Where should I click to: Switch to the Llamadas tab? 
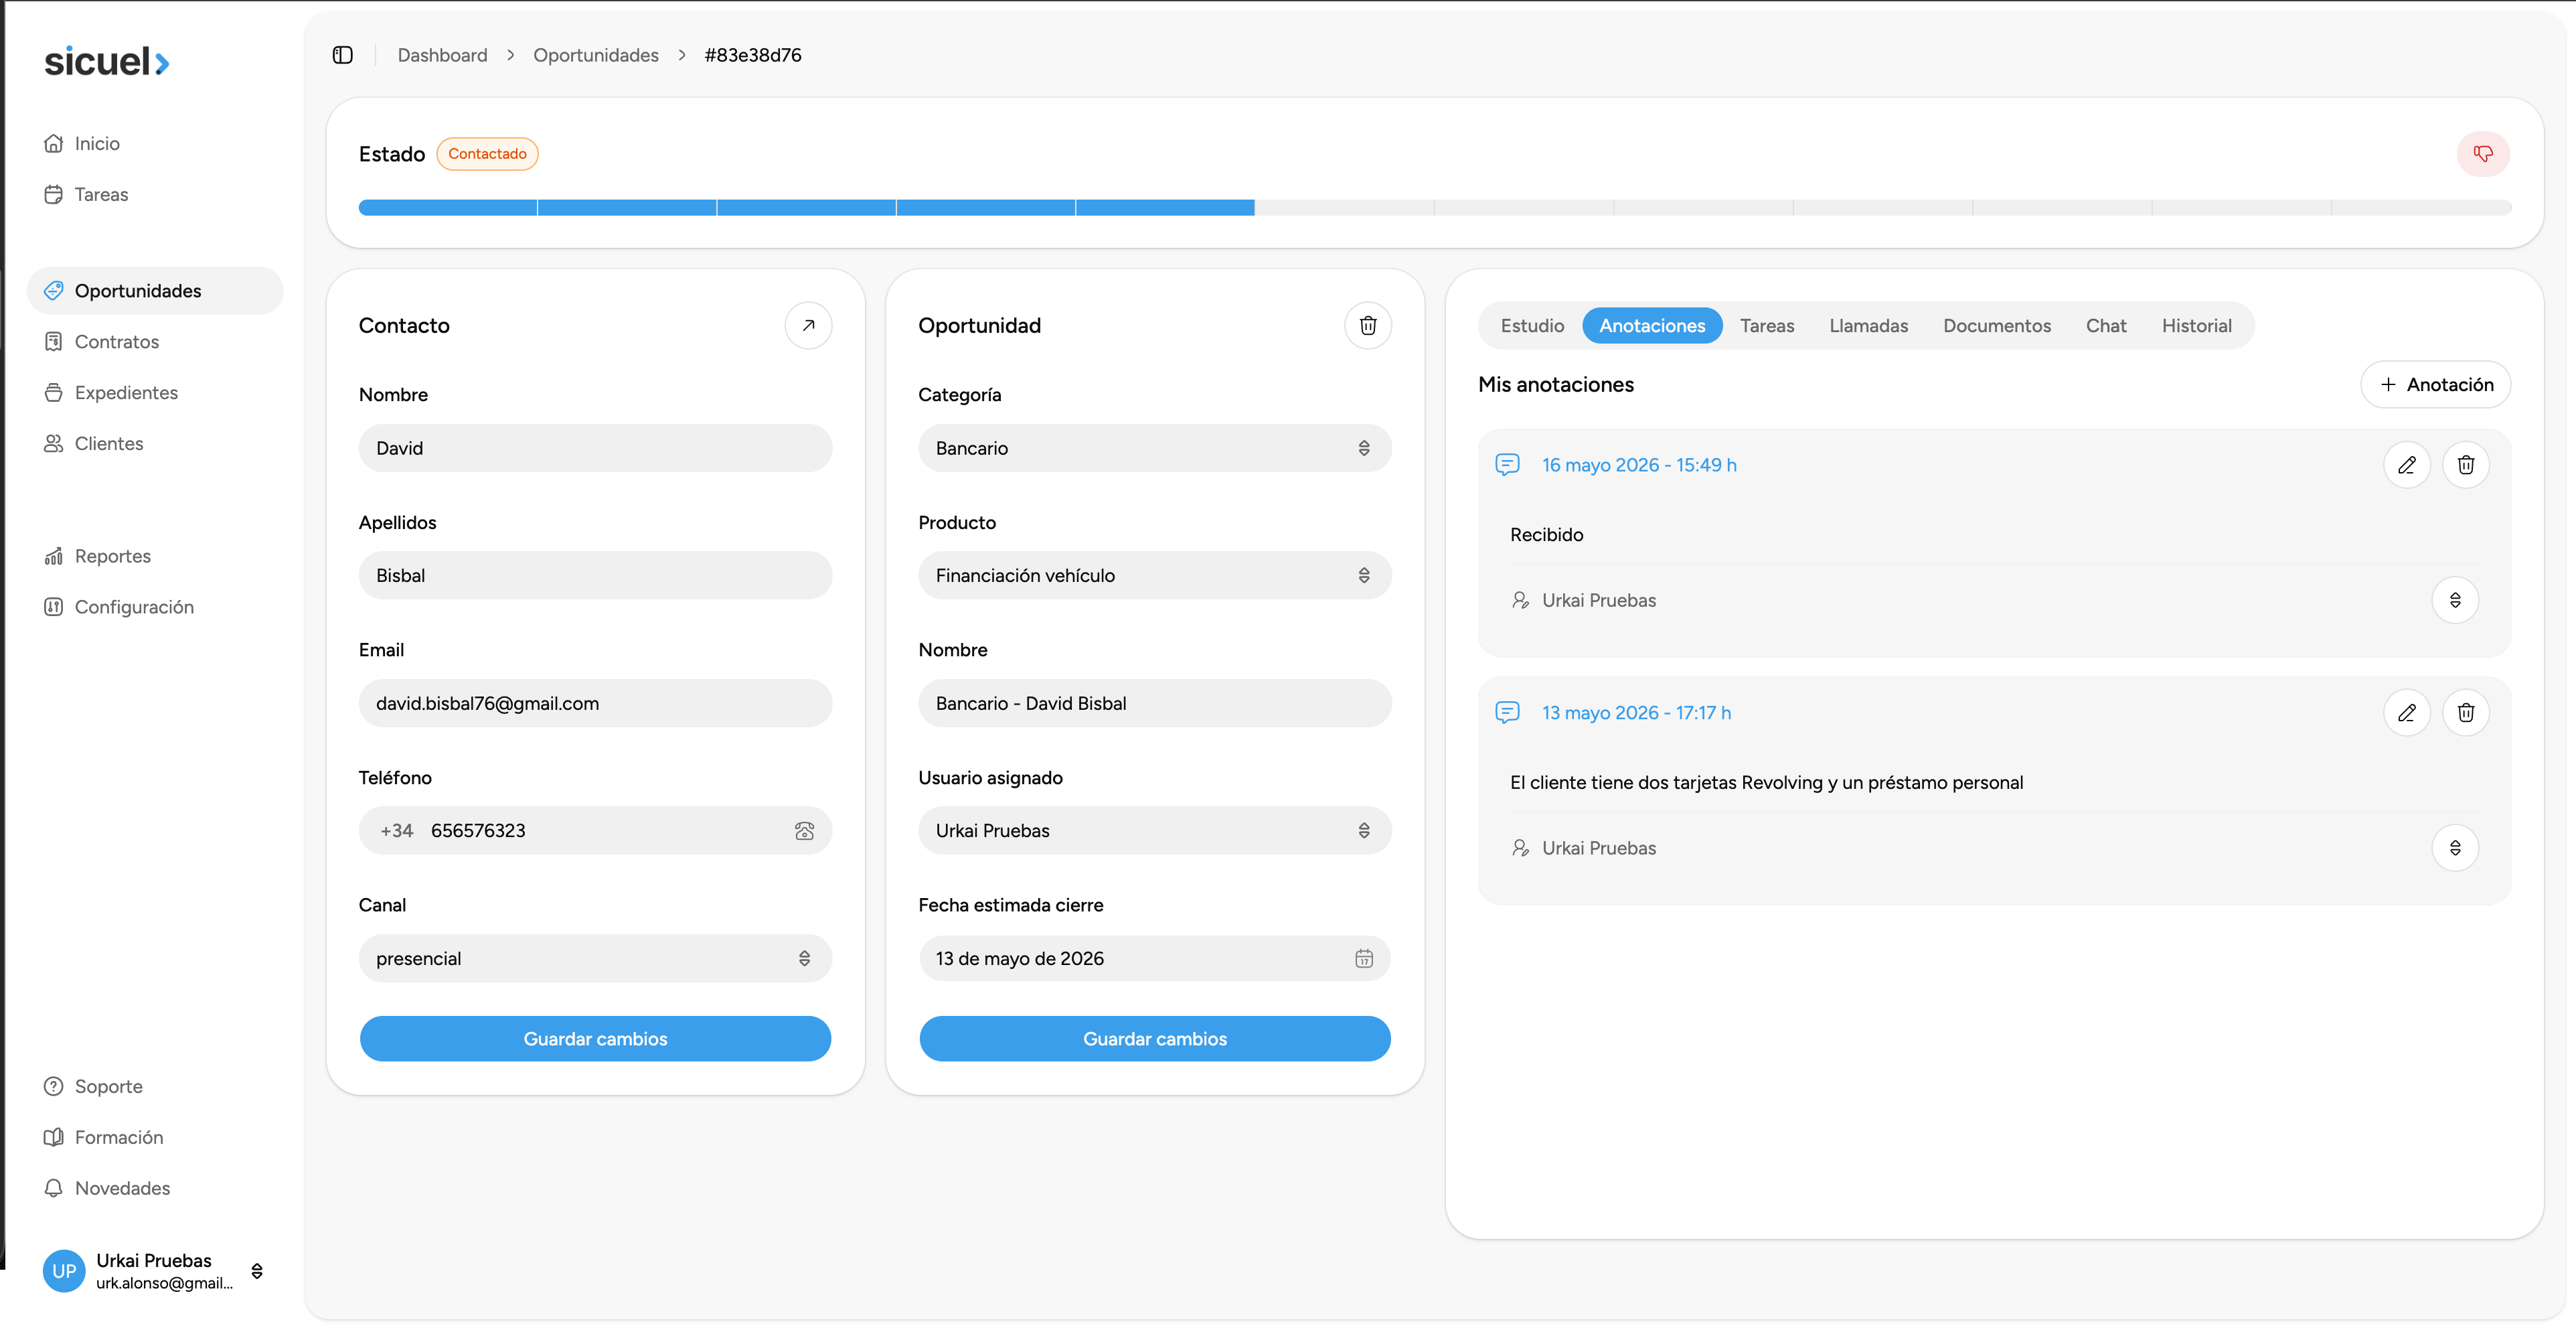pos(1868,326)
